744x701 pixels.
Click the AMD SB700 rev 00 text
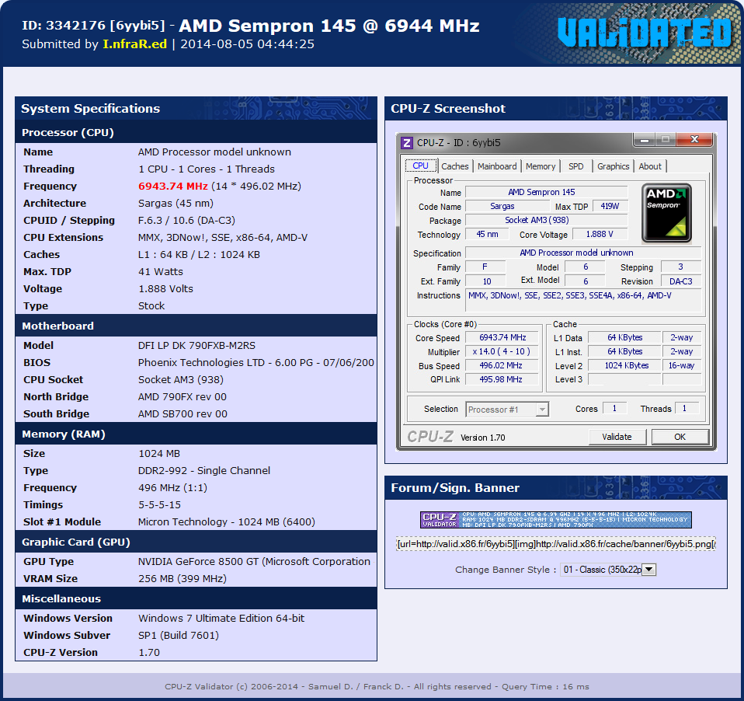click(183, 413)
